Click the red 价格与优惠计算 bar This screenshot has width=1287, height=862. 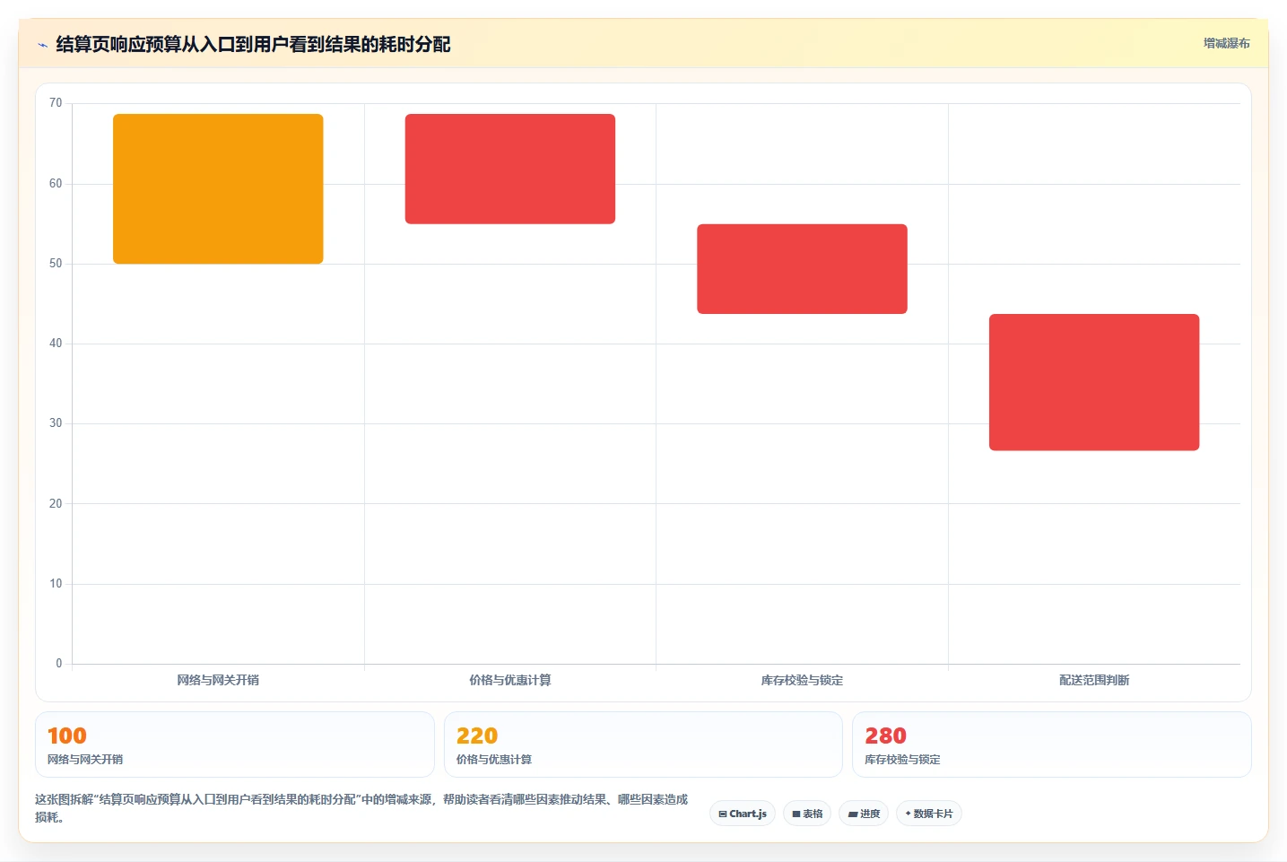[510, 169]
